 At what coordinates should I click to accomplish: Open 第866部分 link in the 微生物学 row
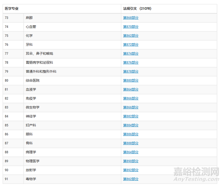[131, 107]
